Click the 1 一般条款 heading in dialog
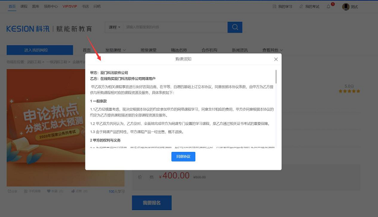Viewport: 378px width, 217px height. 99,101
